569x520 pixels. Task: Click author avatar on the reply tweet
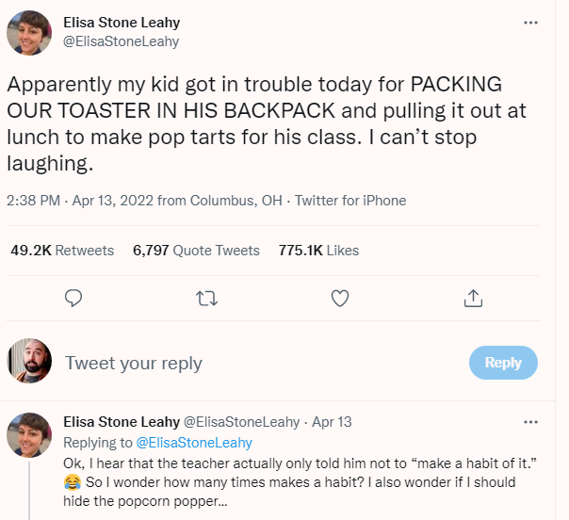point(29,434)
